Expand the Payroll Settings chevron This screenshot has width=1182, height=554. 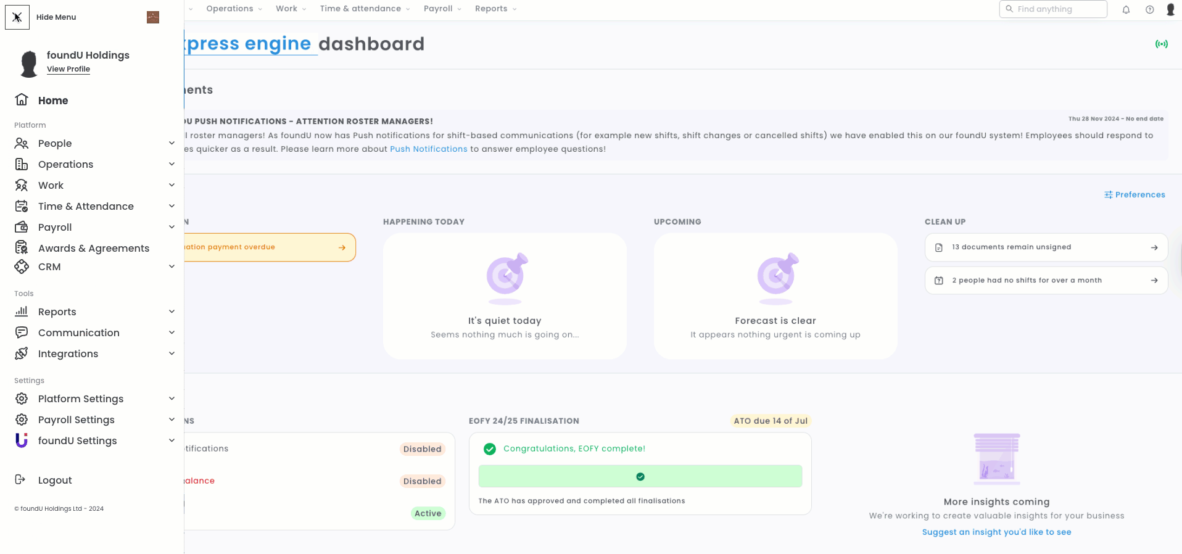tap(172, 420)
